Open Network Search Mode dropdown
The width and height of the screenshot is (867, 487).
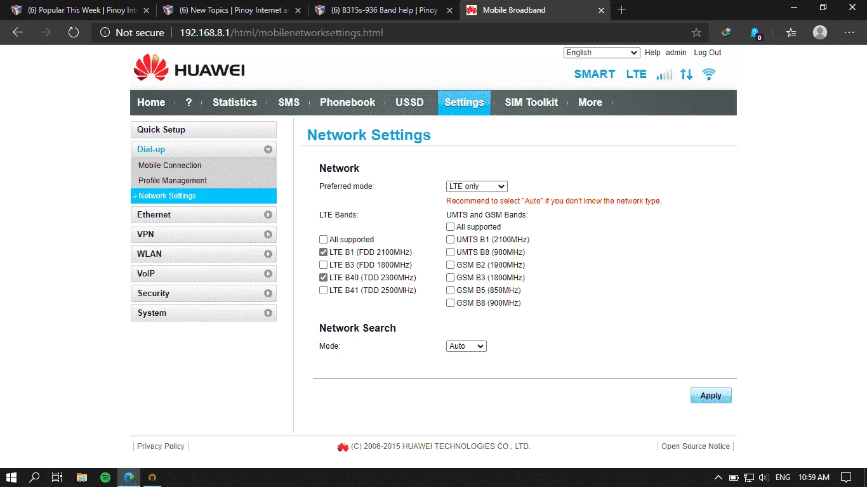[x=467, y=346]
